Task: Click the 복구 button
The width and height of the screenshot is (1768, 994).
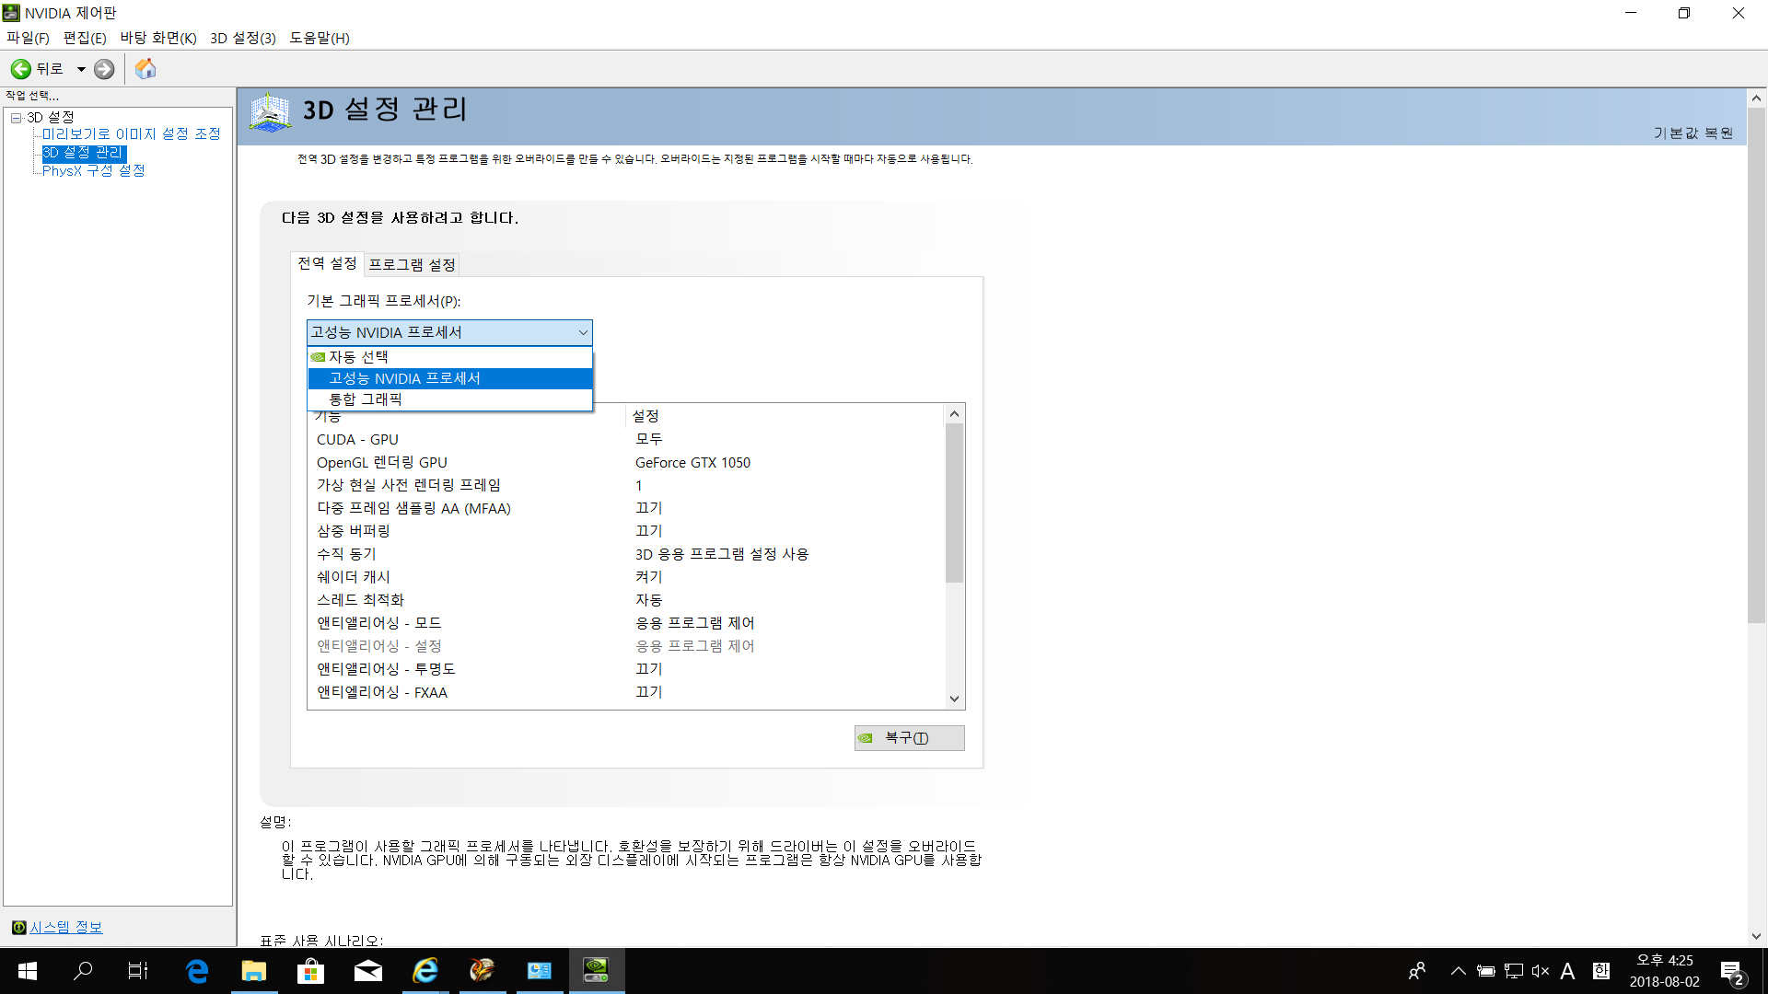Action: pos(909,738)
